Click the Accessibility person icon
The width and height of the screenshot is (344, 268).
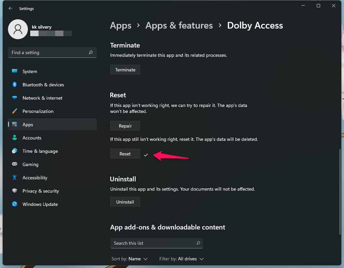pyautogui.click(x=15, y=177)
